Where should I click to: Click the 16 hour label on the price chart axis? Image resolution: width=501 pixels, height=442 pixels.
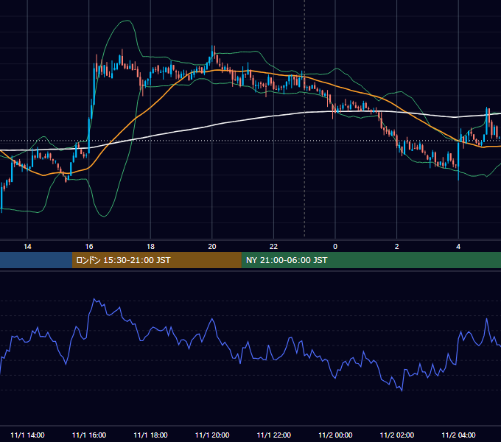point(89,247)
